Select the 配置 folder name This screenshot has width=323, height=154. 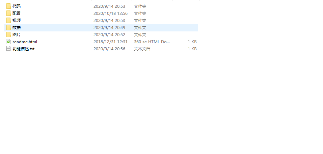(17, 14)
